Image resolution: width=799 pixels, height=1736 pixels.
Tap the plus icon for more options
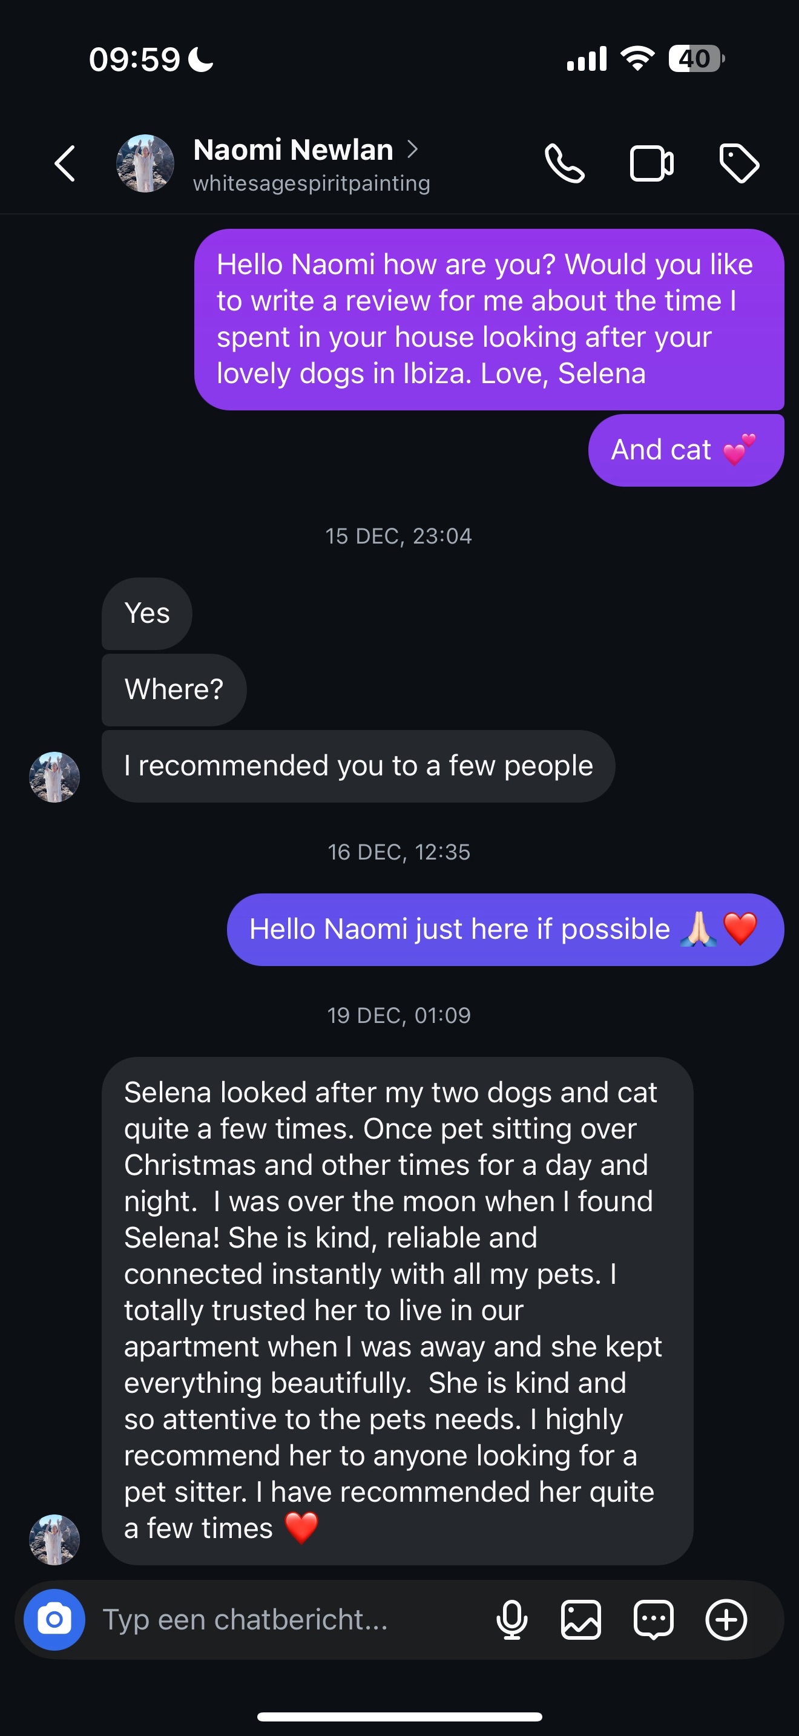726,1619
